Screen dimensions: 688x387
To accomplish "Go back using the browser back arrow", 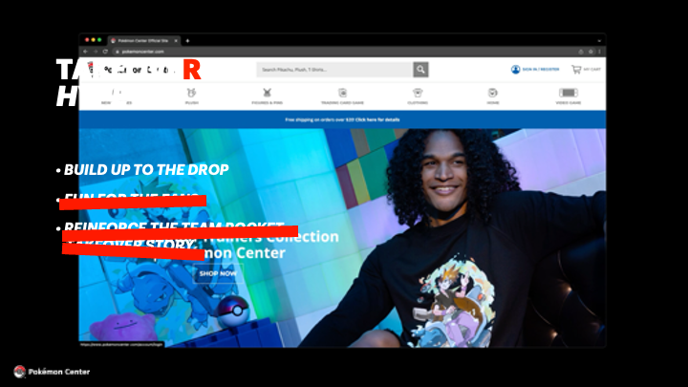I will click(86, 52).
